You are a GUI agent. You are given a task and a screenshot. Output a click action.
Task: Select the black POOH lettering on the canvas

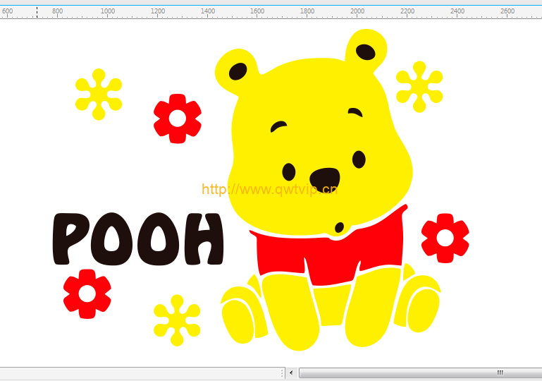(x=138, y=238)
